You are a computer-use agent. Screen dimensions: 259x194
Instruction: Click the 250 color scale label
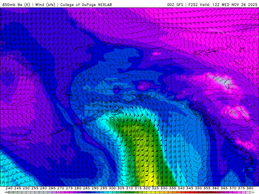[x=26, y=188]
